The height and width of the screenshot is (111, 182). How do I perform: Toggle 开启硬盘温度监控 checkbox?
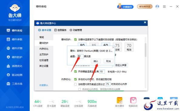click(76, 72)
